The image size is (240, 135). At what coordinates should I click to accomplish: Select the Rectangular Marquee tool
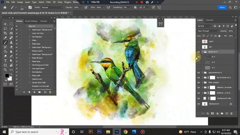[11, 24]
